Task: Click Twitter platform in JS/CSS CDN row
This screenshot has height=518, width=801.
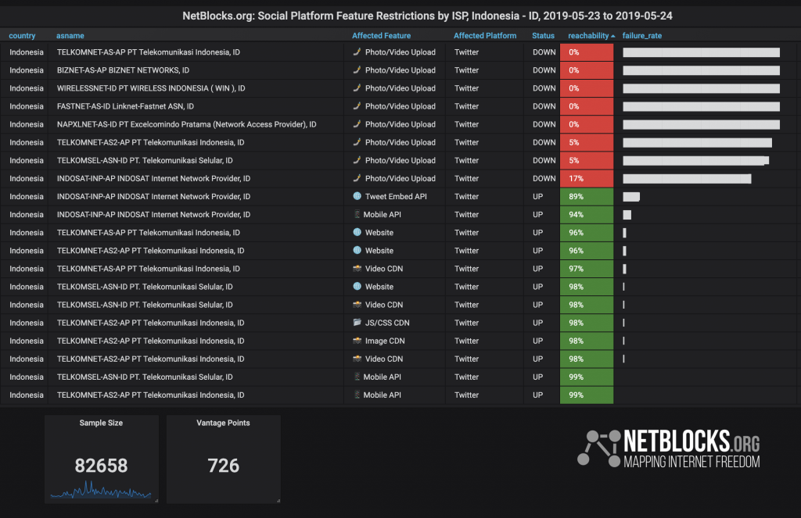Action: click(466, 323)
